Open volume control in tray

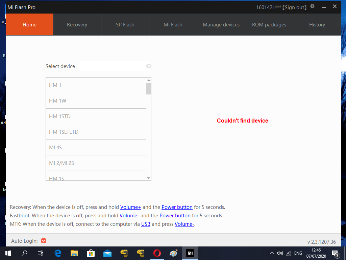pos(280,253)
